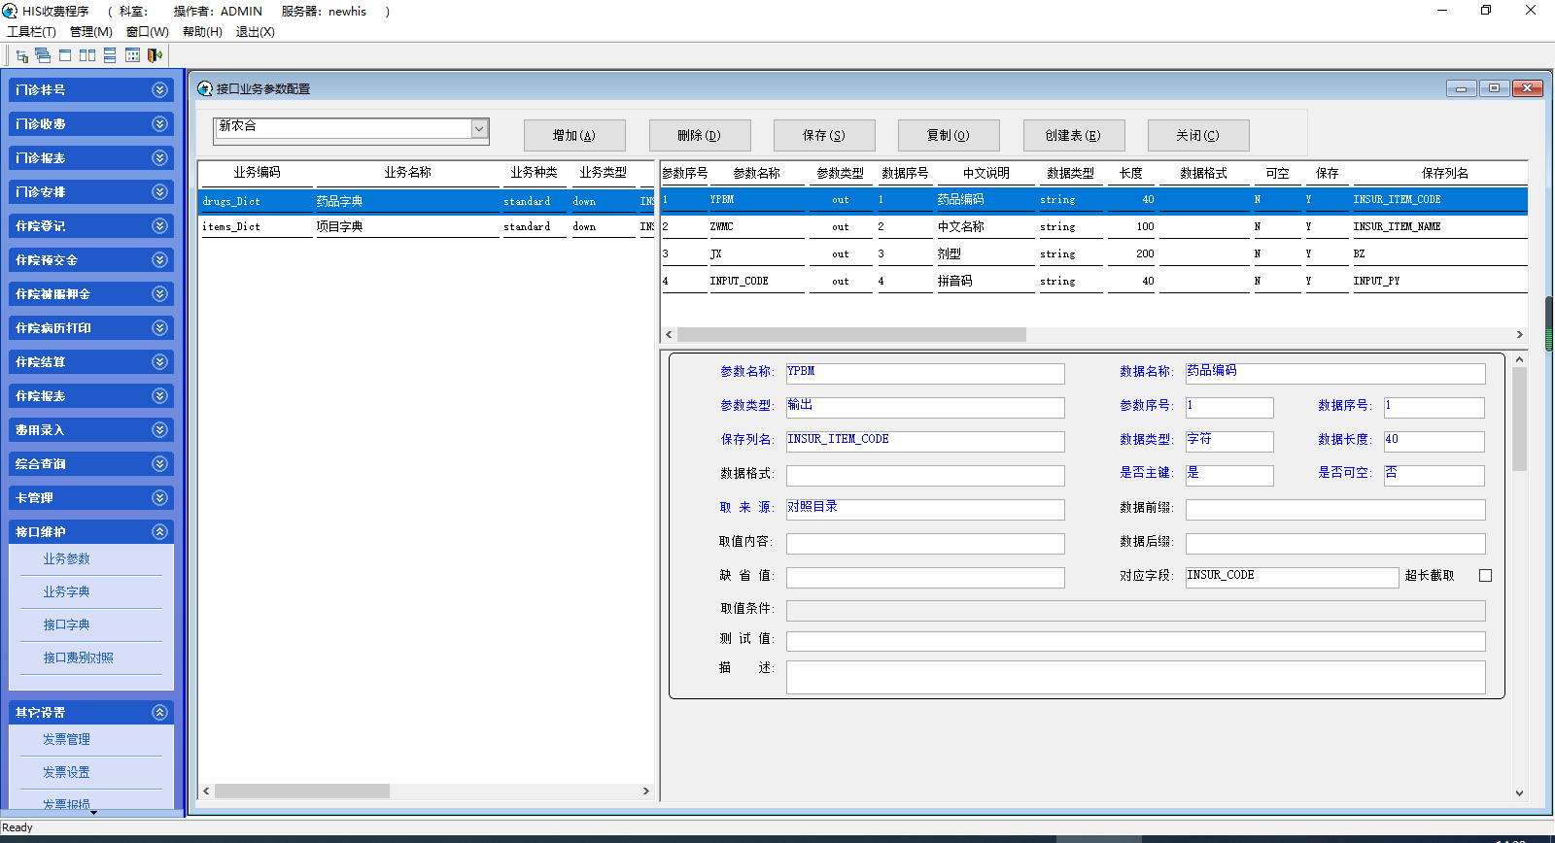Screen dimensions: 1555x843
Task: Expand the 门诊报表 sidebar section
Action: [160, 157]
